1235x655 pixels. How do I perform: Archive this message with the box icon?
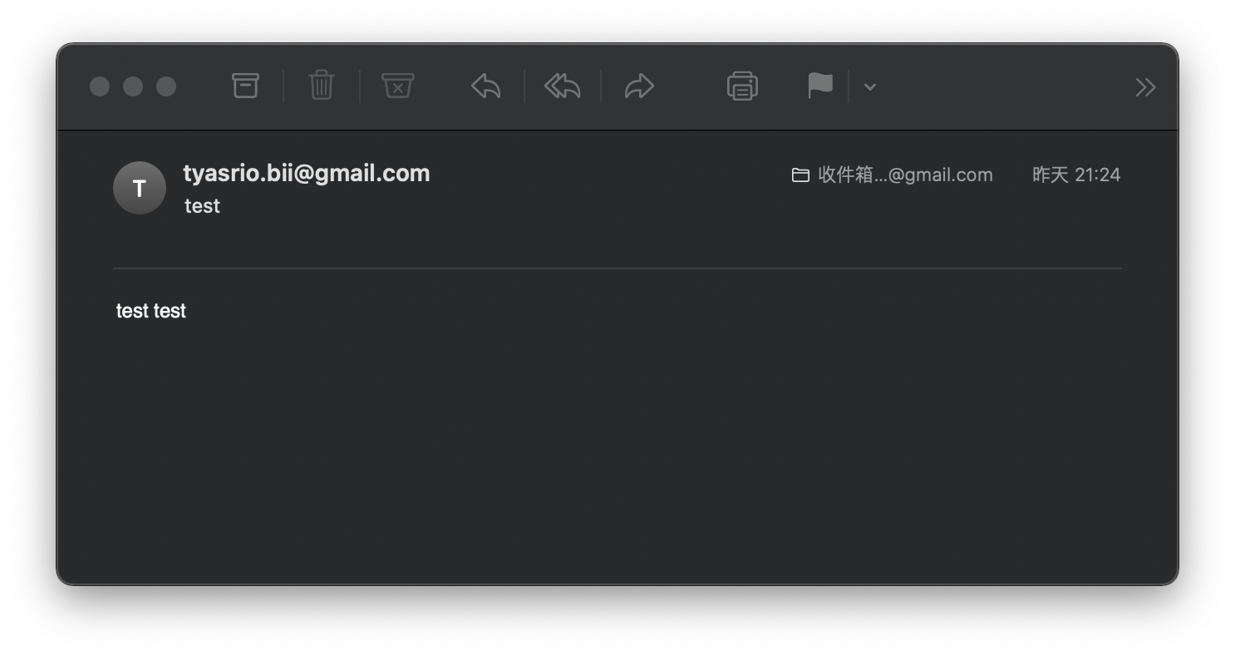coord(245,86)
